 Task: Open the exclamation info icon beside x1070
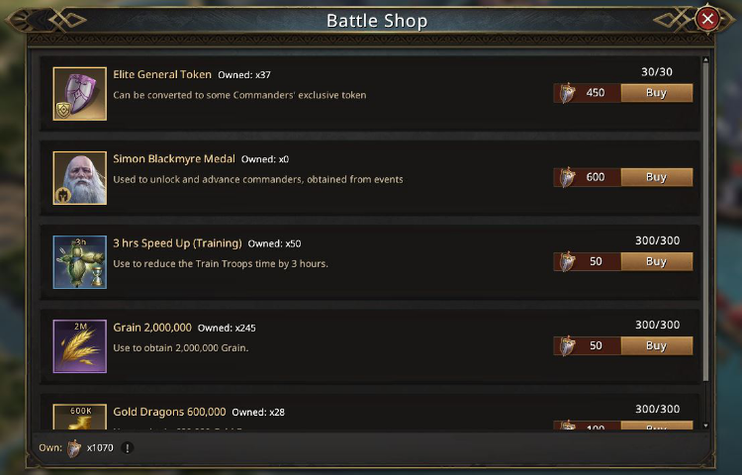point(127,447)
